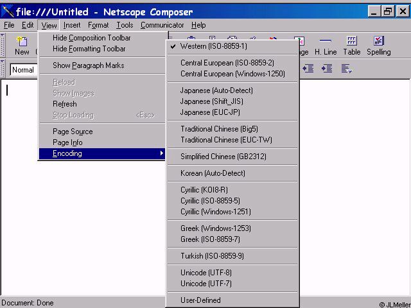Choose Korean (Auto-Detect) encoding
The height and width of the screenshot is (308, 411).
point(232,173)
